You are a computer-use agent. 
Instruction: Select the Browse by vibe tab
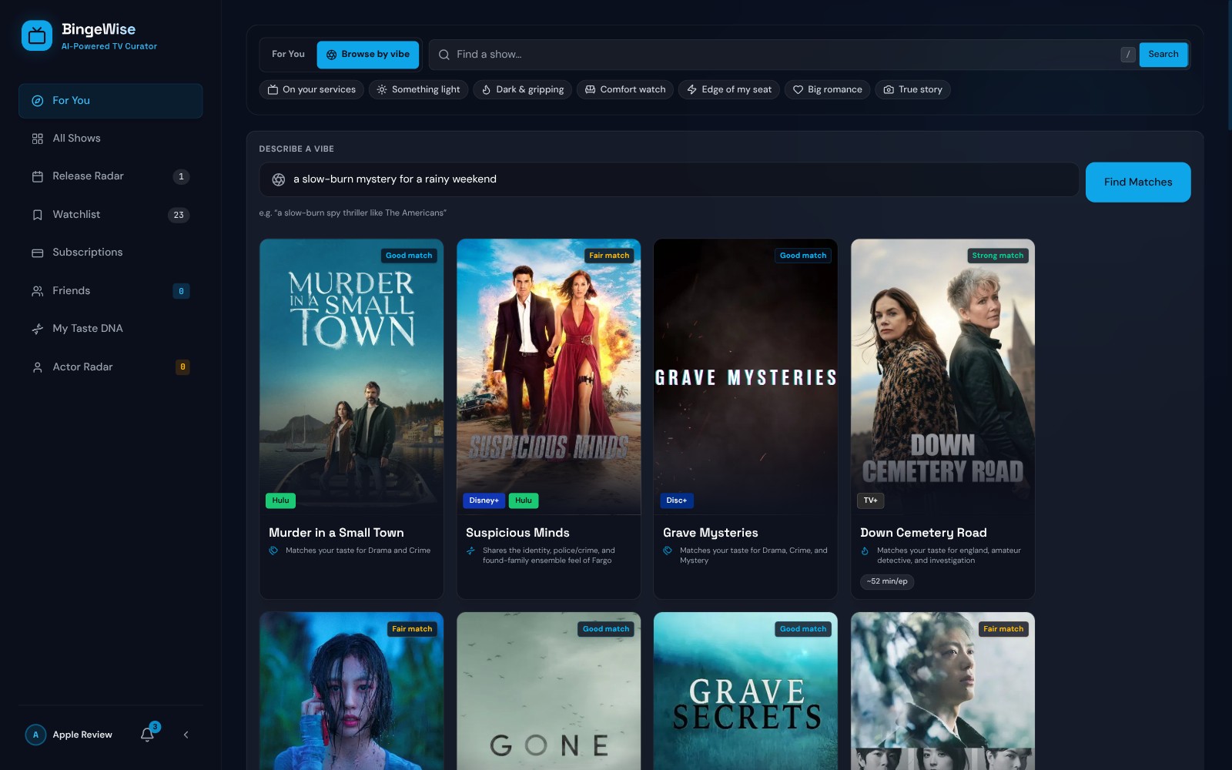(368, 55)
